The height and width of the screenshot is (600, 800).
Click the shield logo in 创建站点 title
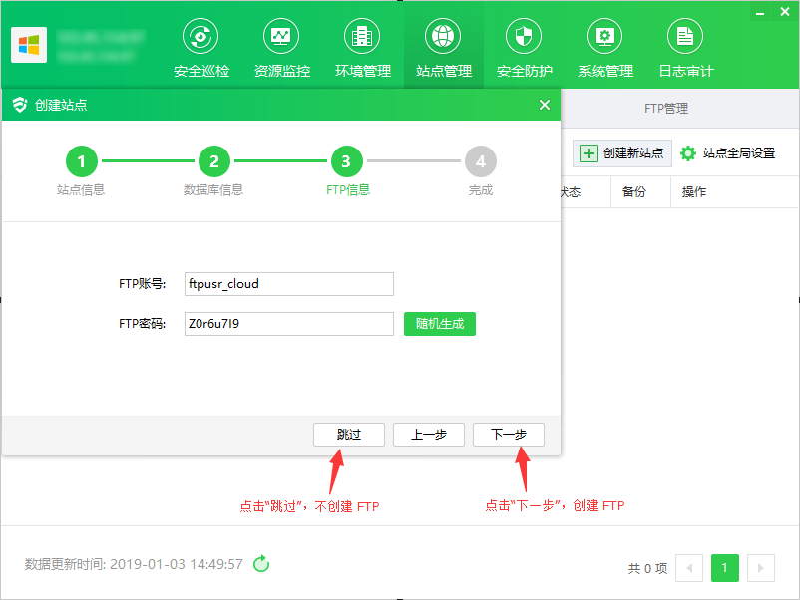tap(20, 105)
